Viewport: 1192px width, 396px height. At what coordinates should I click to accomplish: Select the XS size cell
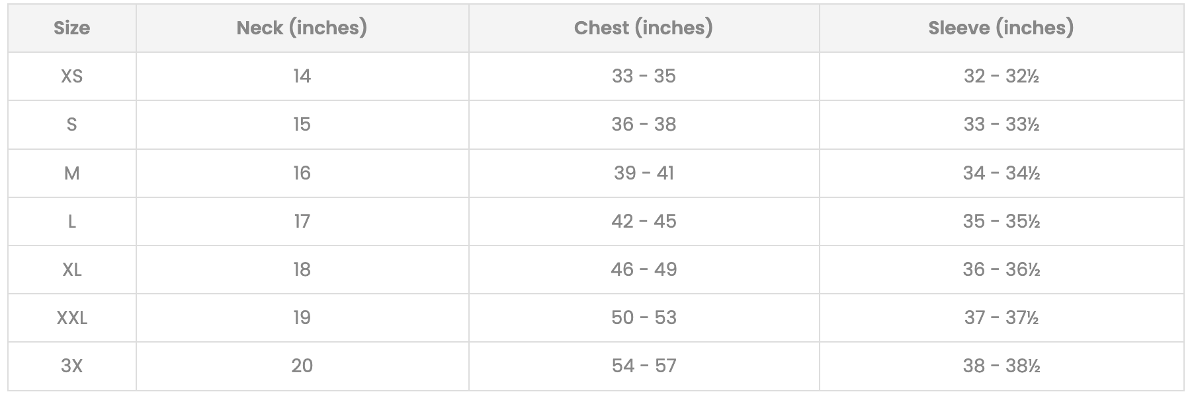coord(71,76)
